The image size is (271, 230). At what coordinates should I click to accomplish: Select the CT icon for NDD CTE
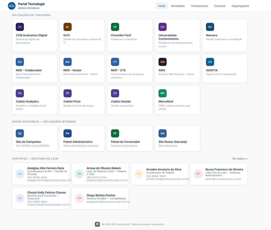115,62
